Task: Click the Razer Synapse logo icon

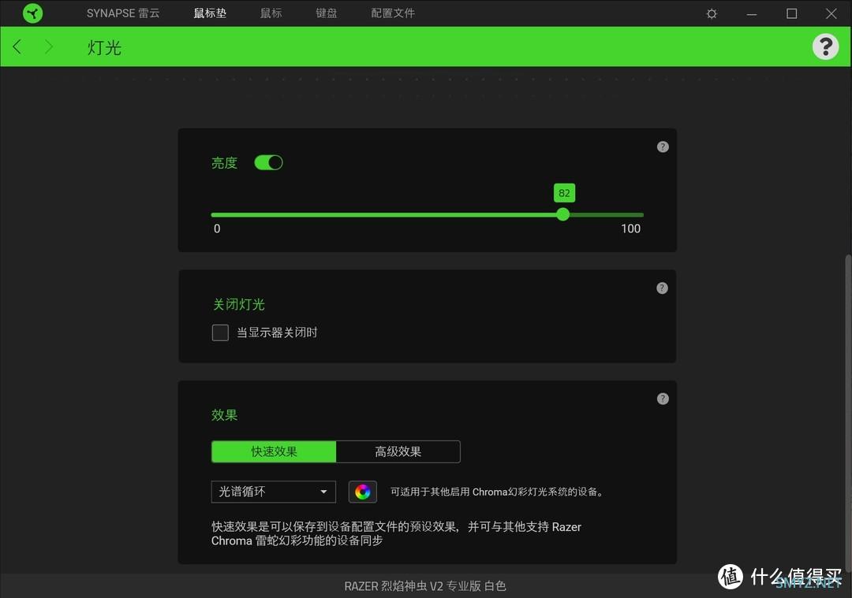Action: 32,13
